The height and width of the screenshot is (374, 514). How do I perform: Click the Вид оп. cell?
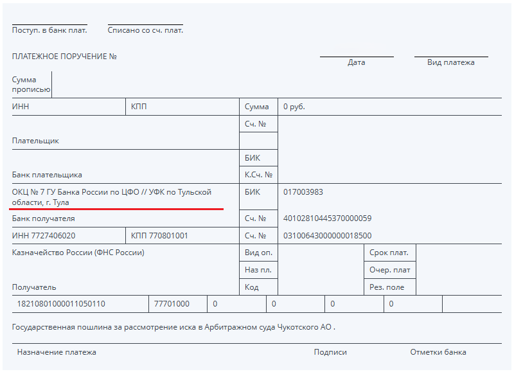click(258, 253)
